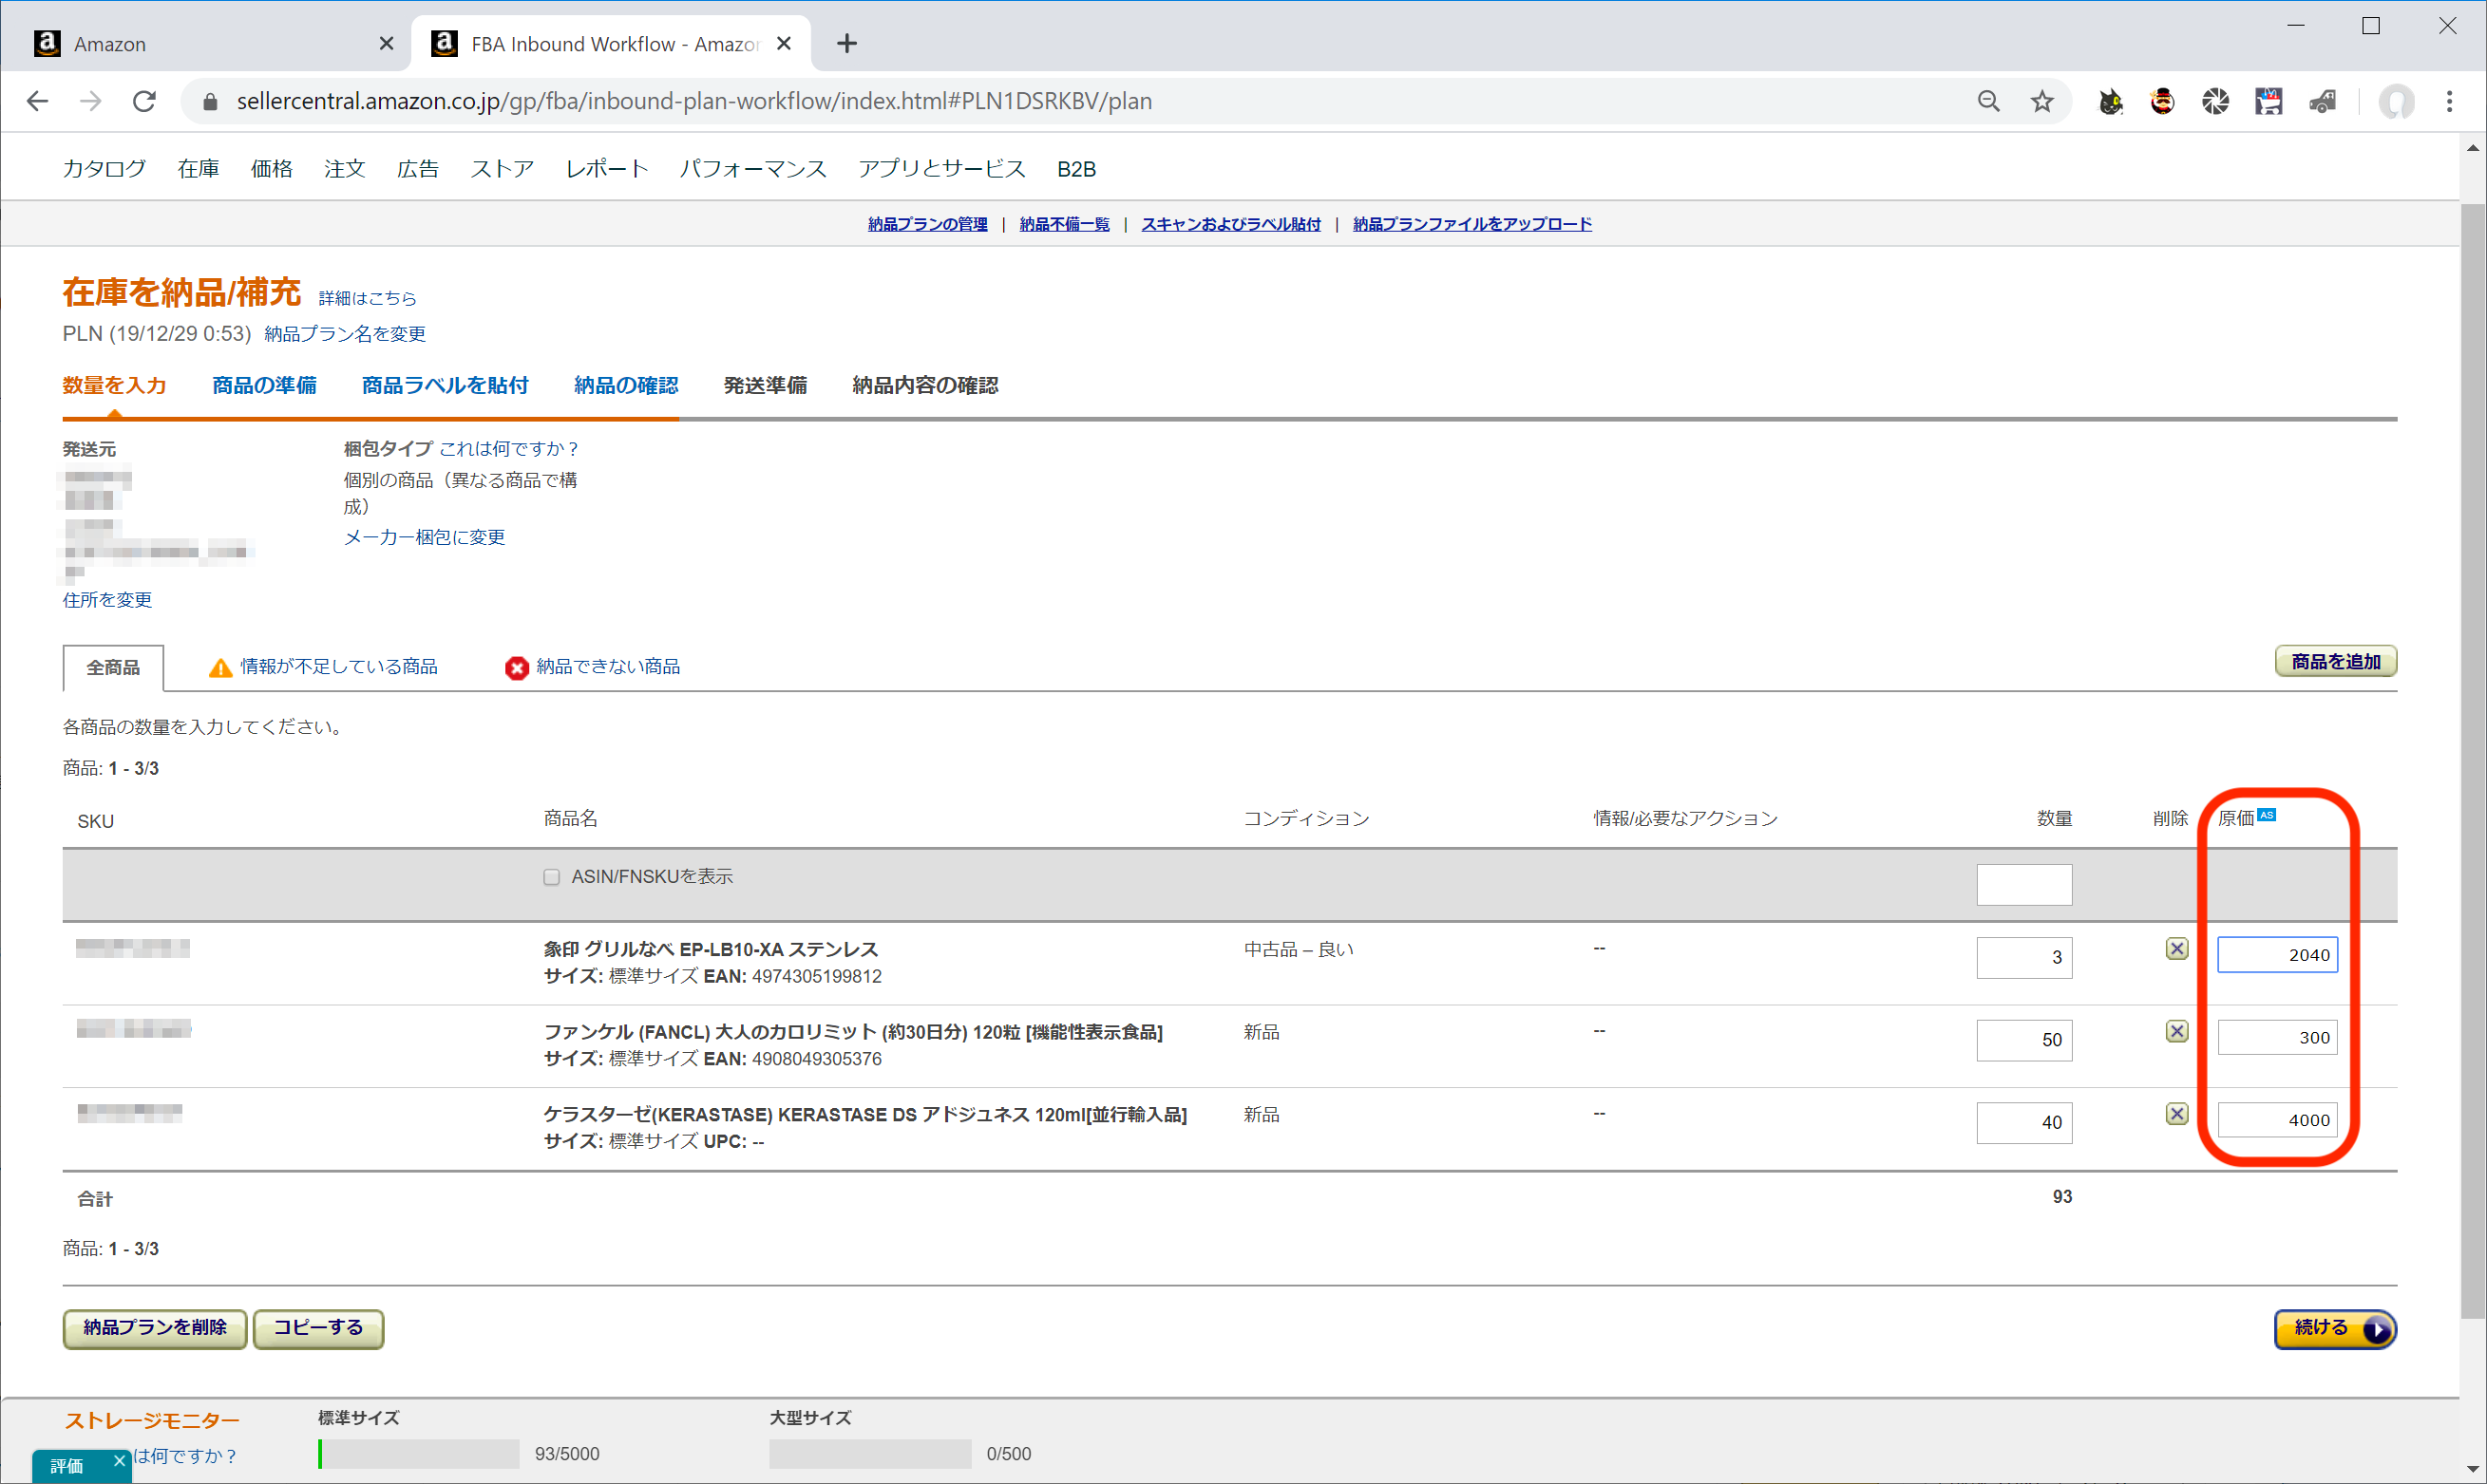The width and height of the screenshot is (2487, 1484).
Task: Close the FBA Inbound Workflow tab
Action: coord(785,43)
